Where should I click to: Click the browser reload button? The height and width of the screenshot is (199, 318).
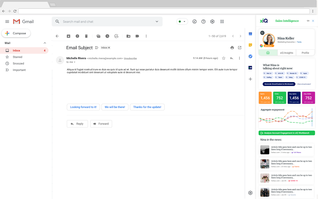15,11
